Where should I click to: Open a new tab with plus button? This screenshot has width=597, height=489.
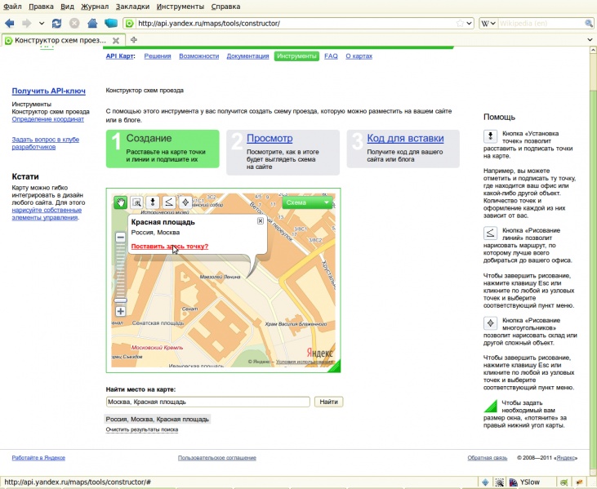point(134,39)
